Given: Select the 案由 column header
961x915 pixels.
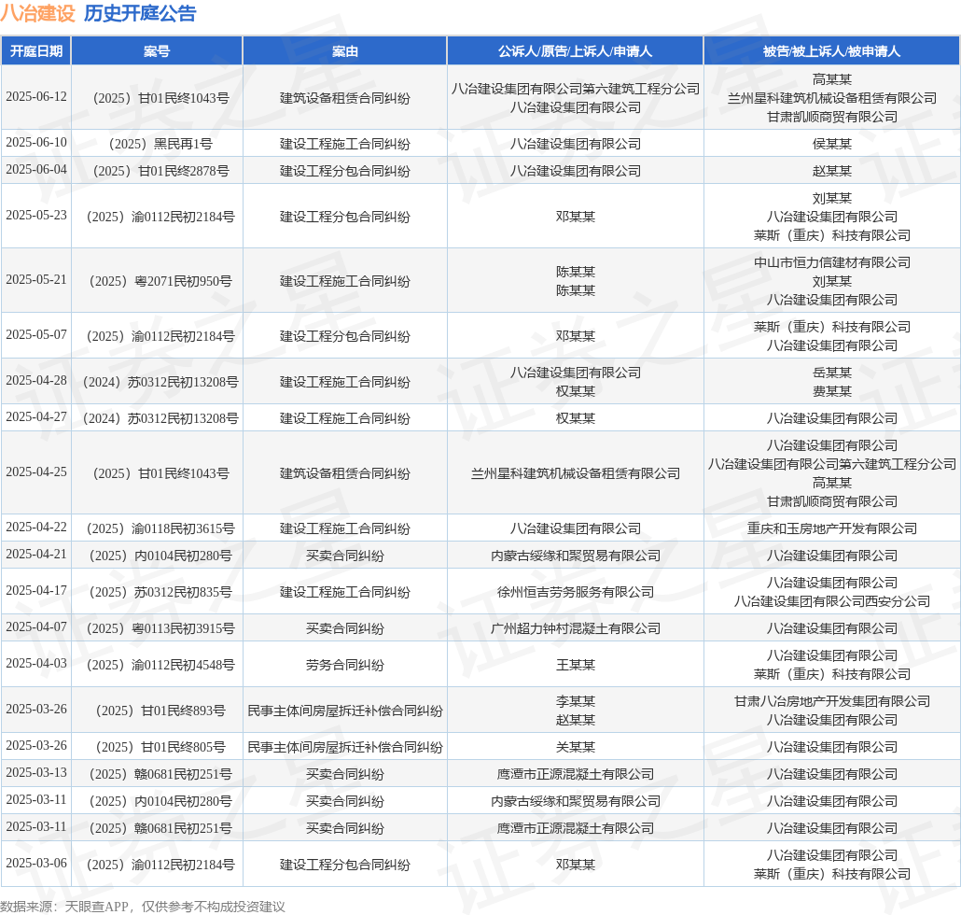Looking at the screenshot, I should click(345, 51).
